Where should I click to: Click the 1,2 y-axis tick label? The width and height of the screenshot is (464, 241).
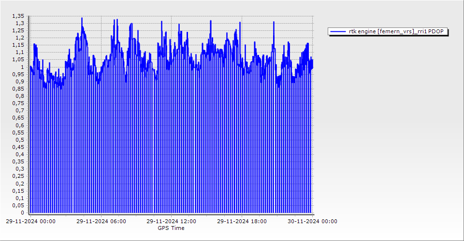(x=20, y=38)
